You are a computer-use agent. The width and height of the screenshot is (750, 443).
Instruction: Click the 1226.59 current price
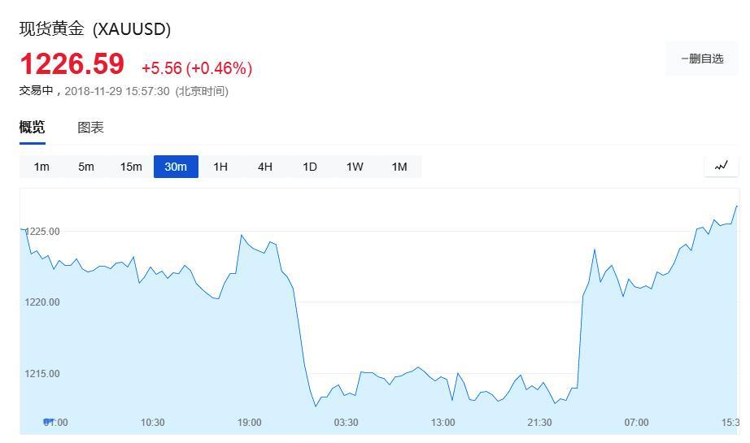coord(72,63)
